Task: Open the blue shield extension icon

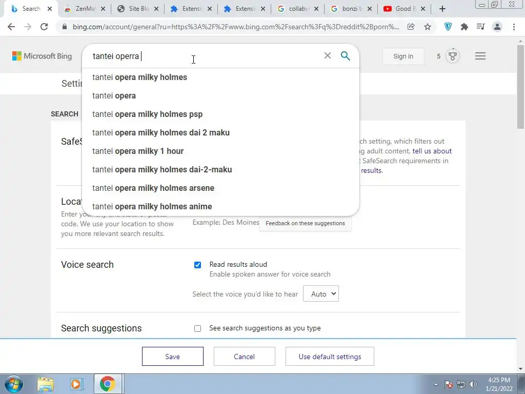Action: tap(448, 27)
